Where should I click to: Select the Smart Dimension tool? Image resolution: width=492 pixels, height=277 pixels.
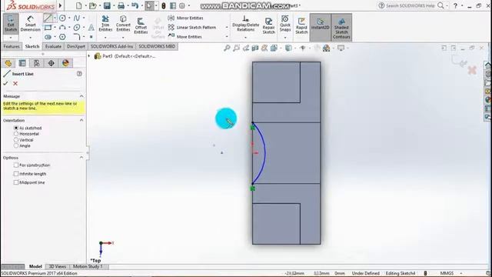31,24
